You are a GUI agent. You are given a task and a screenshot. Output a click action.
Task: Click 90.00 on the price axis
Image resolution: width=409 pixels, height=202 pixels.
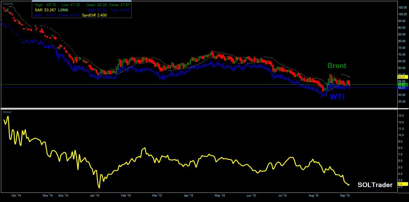pyautogui.click(x=402, y=28)
